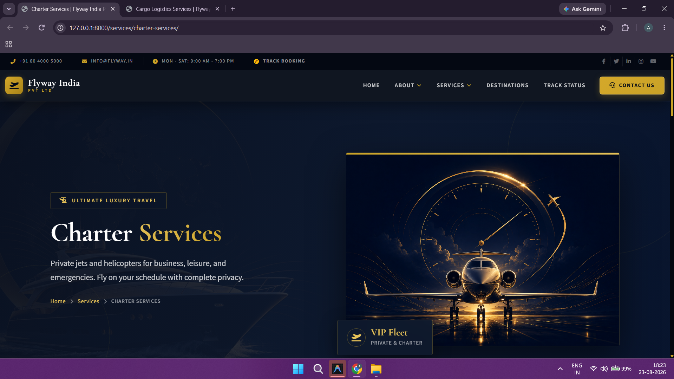Image resolution: width=674 pixels, height=379 pixels.
Task: Open the tab search dropdown
Action: (x=9, y=9)
